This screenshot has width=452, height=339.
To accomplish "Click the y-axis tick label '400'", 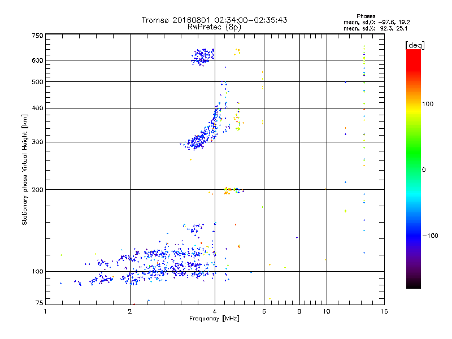I will [x=37, y=108].
